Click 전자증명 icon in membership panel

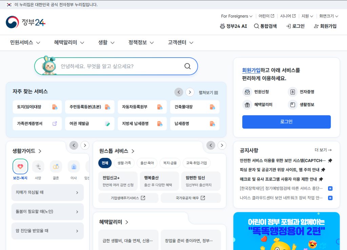point(292,92)
